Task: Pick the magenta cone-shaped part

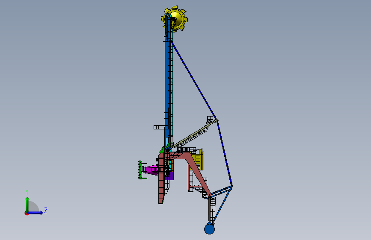Action: [x=151, y=170]
